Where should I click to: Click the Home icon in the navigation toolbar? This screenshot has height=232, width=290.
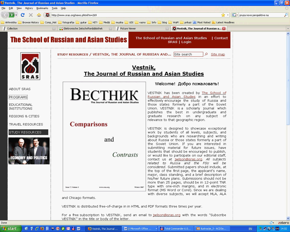[39, 15]
